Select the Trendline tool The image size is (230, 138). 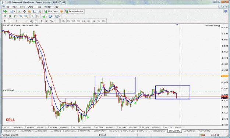[26, 21]
